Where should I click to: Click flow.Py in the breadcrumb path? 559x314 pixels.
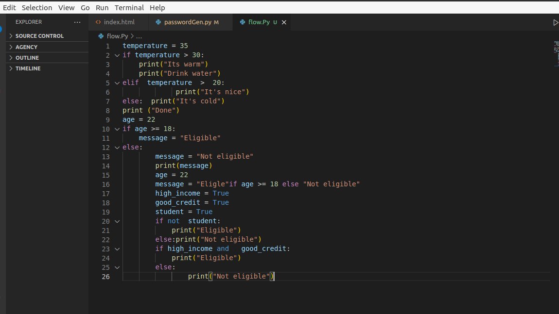pos(117,36)
